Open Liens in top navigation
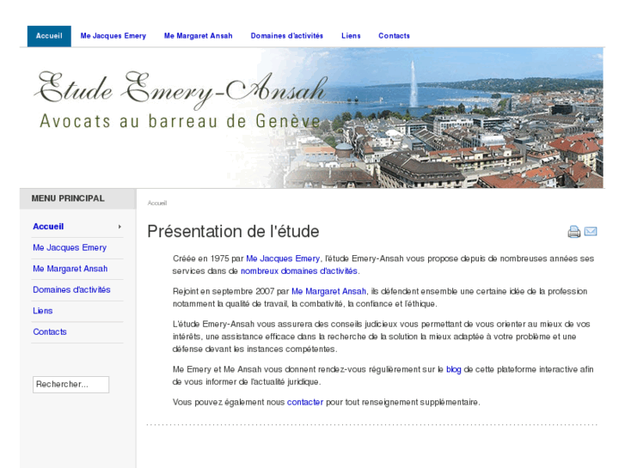Image resolution: width=625 pixels, height=468 pixels. 351,36
